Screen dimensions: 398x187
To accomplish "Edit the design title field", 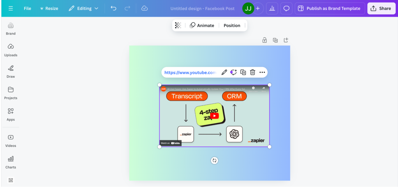I will tap(202, 9).
